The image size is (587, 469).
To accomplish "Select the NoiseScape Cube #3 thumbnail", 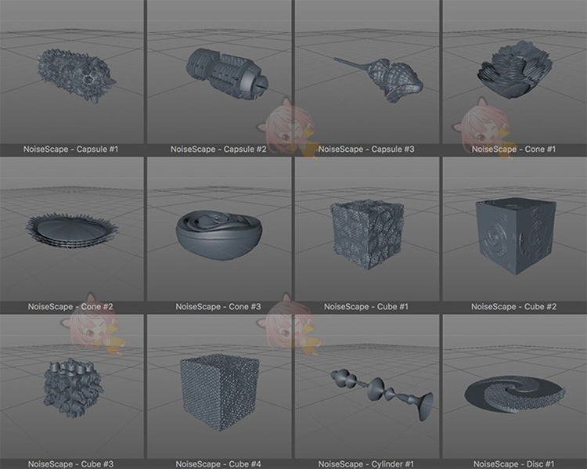I will pos(71,386).
